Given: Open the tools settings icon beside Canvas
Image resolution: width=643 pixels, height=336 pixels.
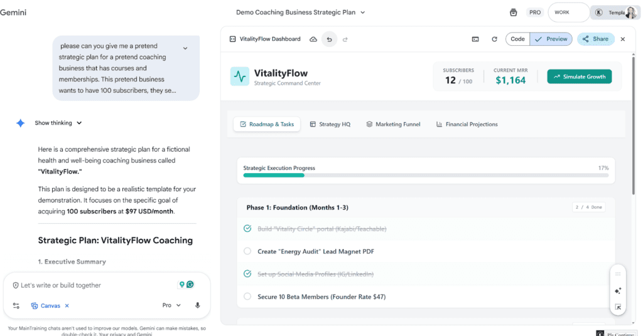Looking at the screenshot, I should [x=16, y=305].
